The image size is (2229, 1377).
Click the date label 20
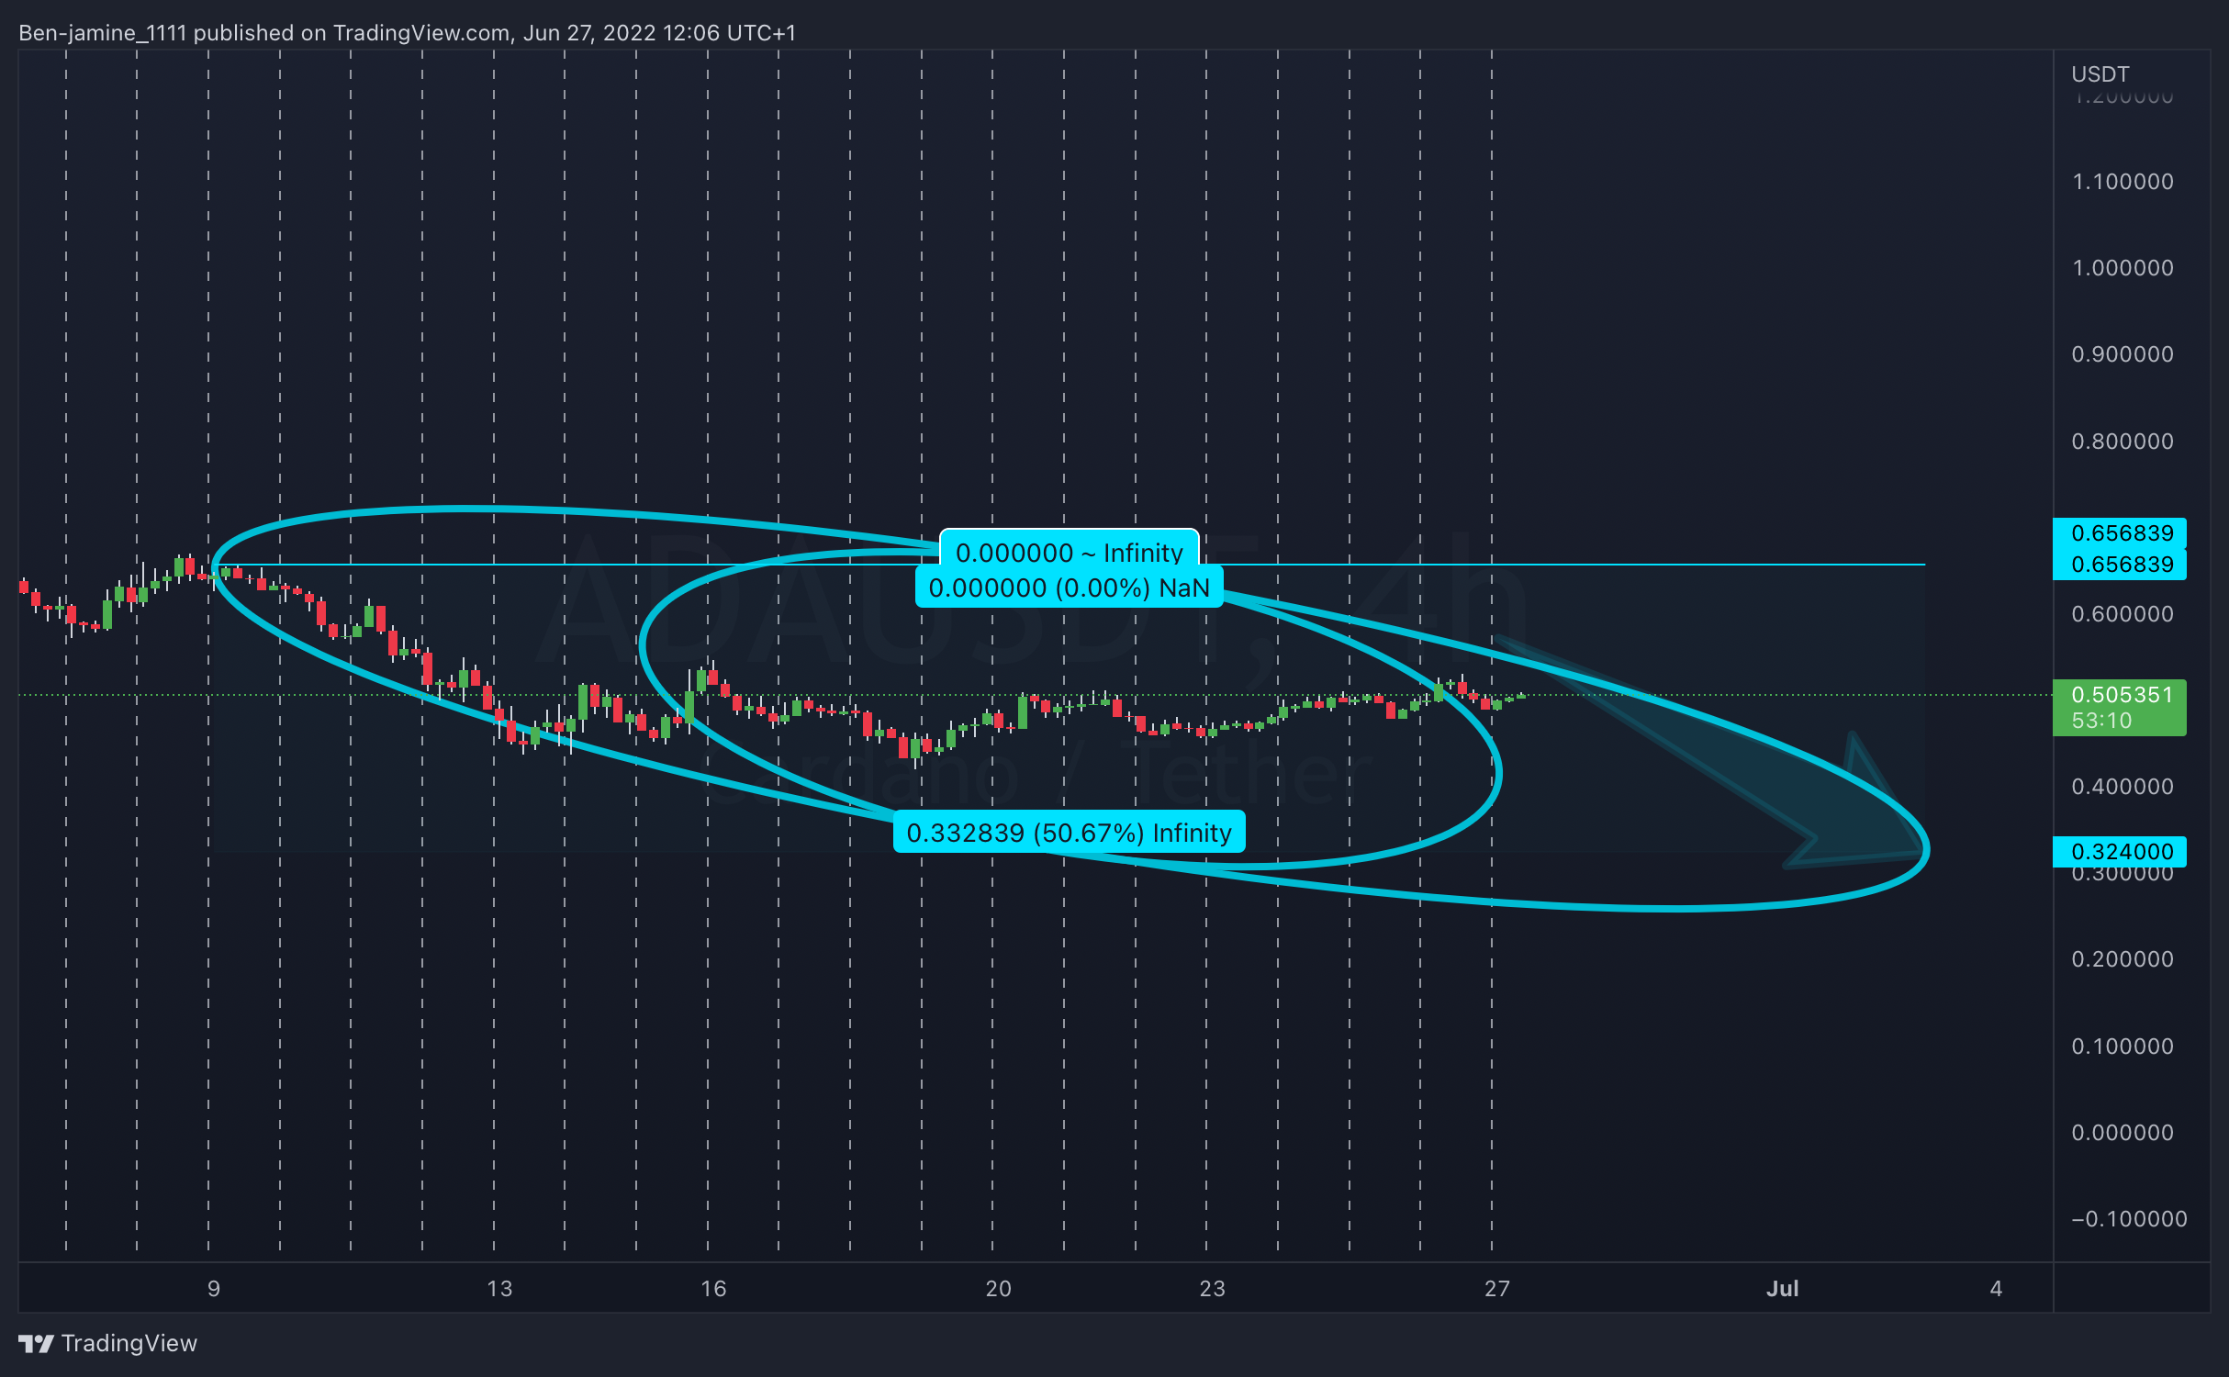(998, 1289)
